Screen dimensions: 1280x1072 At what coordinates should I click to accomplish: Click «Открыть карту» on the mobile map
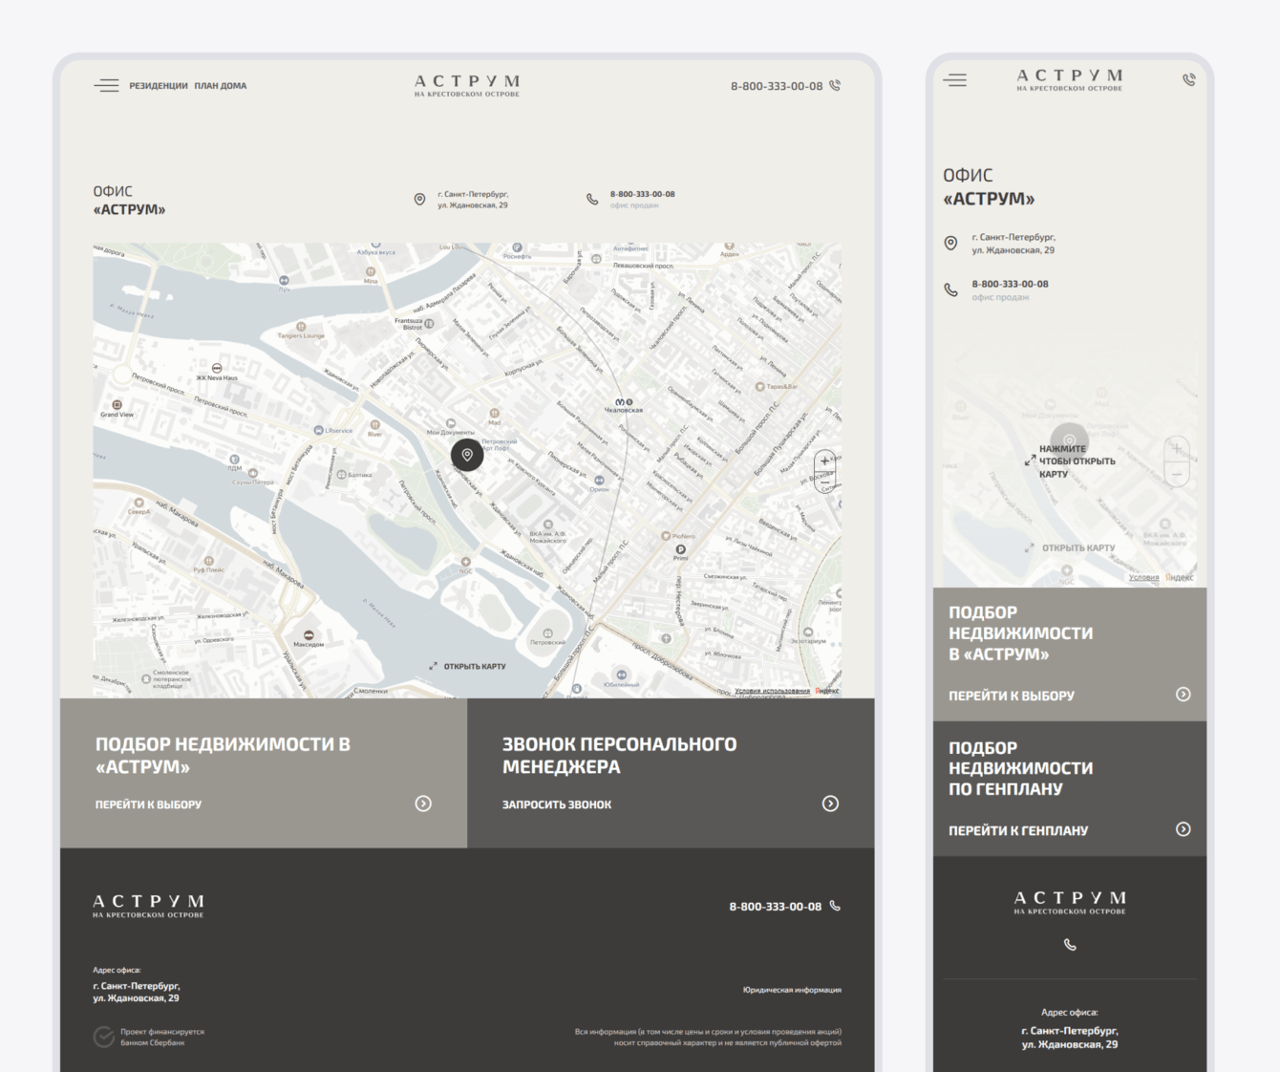[1078, 548]
